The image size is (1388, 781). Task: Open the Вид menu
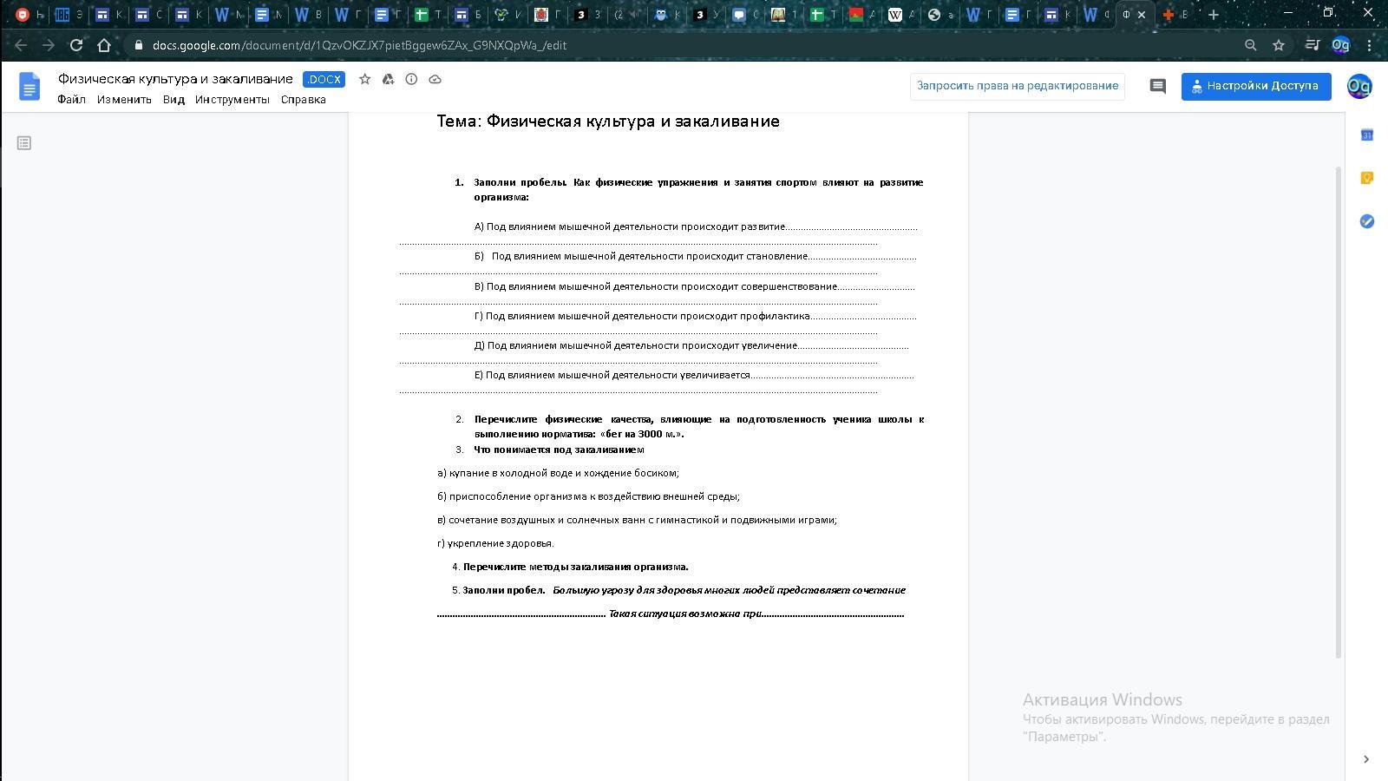point(173,100)
